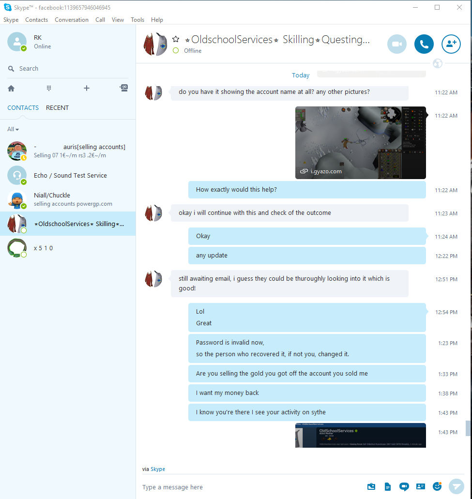Open OldschoolServices avatar in conversation header
The height and width of the screenshot is (499, 472).
tap(155, 44)
